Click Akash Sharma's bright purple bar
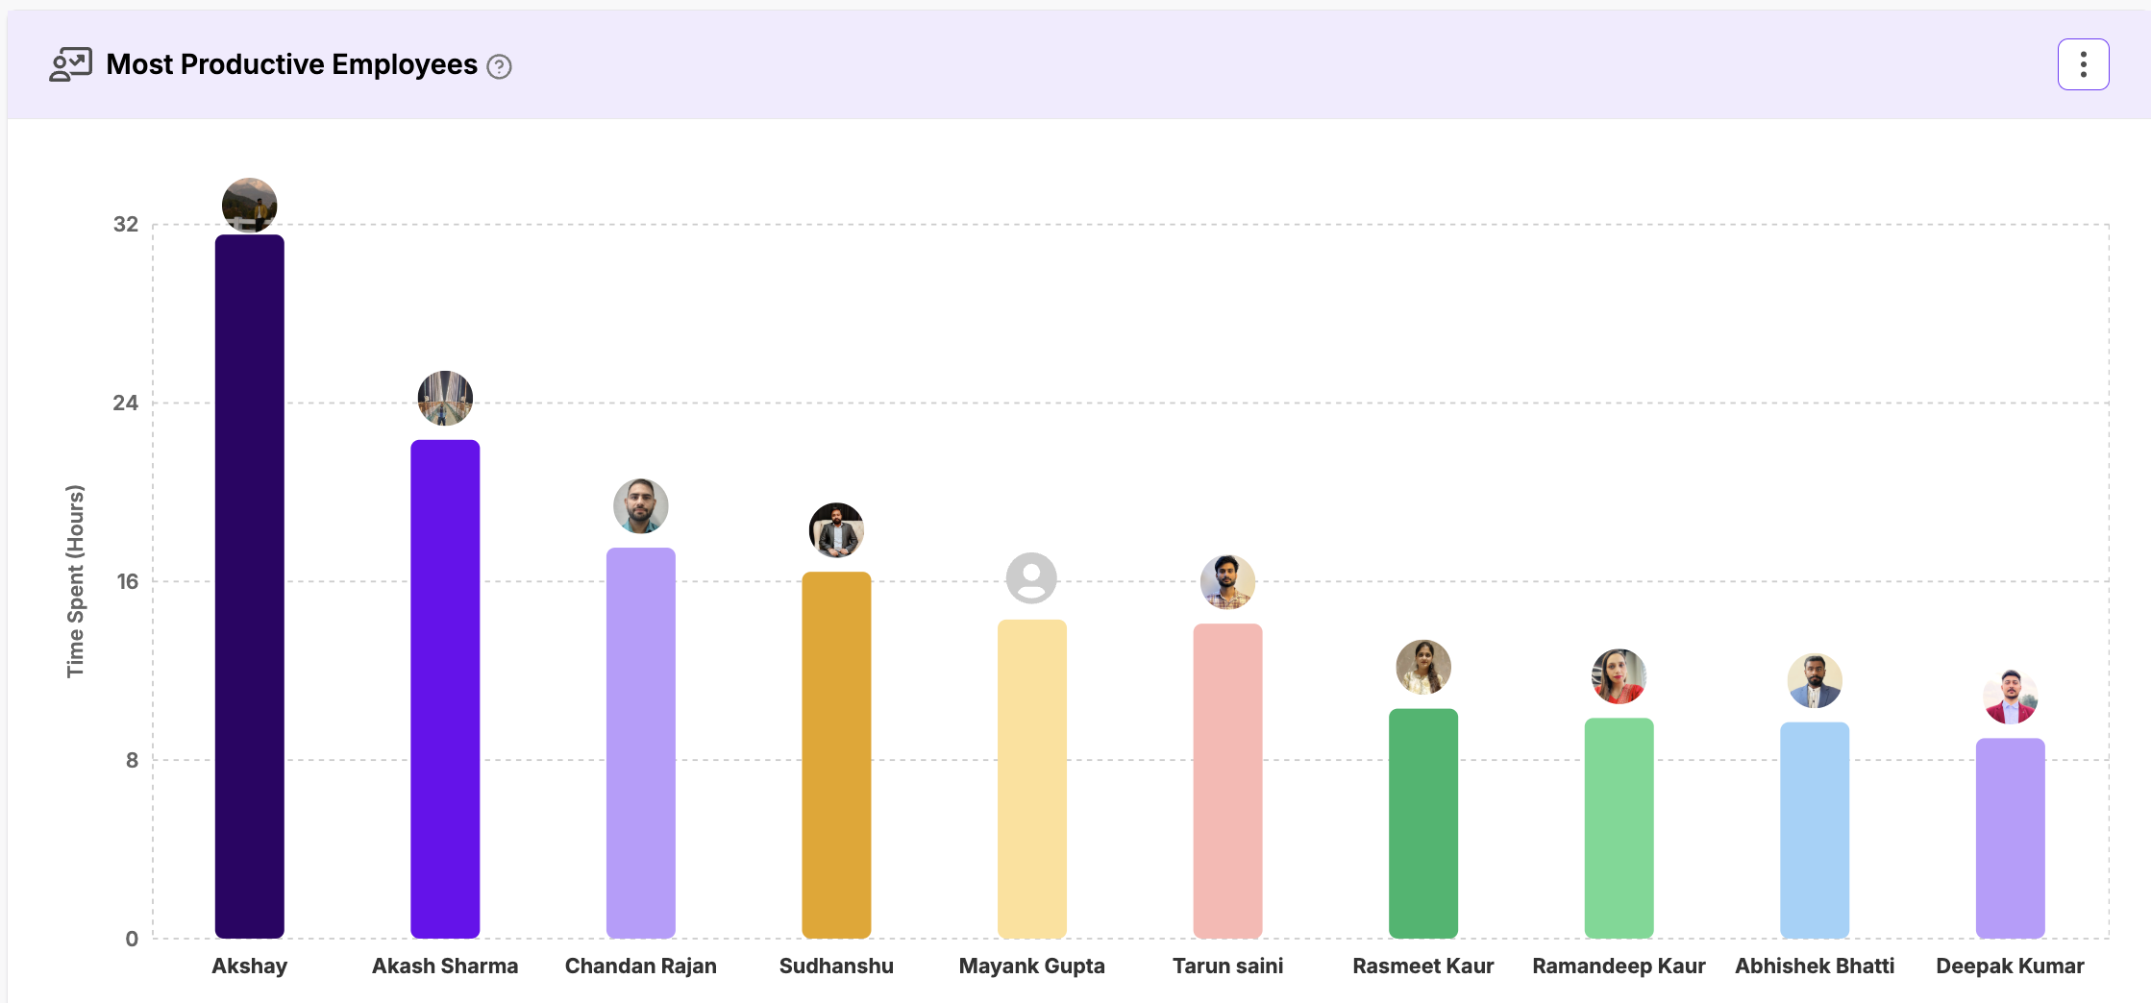Screen dimensions: 2151x1003 pos(445,688)
